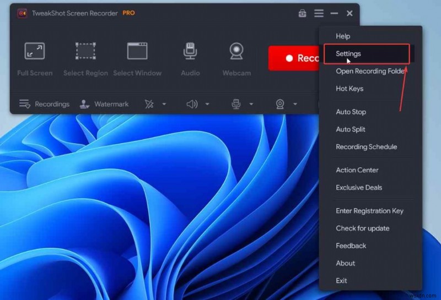Image resolution: width=441 pixels, height=300 pixels.
Task: Click the red Record button
Action: pyautogui.click(x=294, y=58)
